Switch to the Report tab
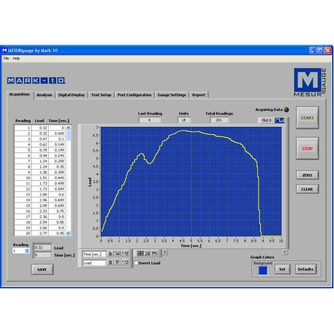The height and width of the screenshot is (334, 334). point(198,95)
